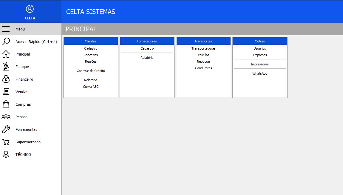Click the Acesso Rápido magnifier icon

point(6,42)
